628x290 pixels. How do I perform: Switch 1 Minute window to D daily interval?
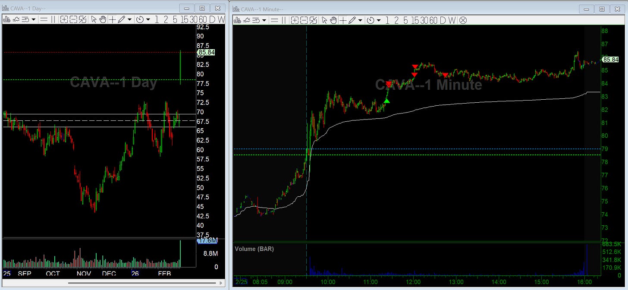coord(443,20)
